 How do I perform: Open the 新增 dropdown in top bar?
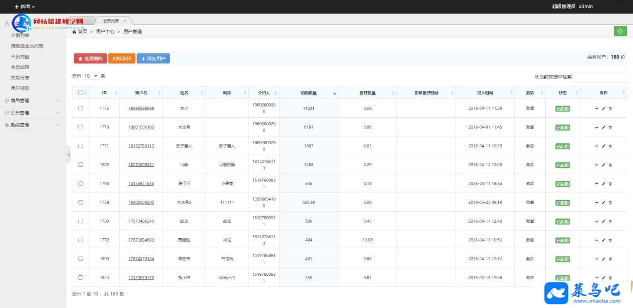(25, 7)
